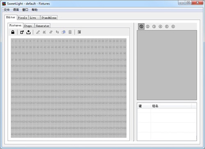Select group page 6 circle button
Screen dimensions: 205x149
coord(173,26)
